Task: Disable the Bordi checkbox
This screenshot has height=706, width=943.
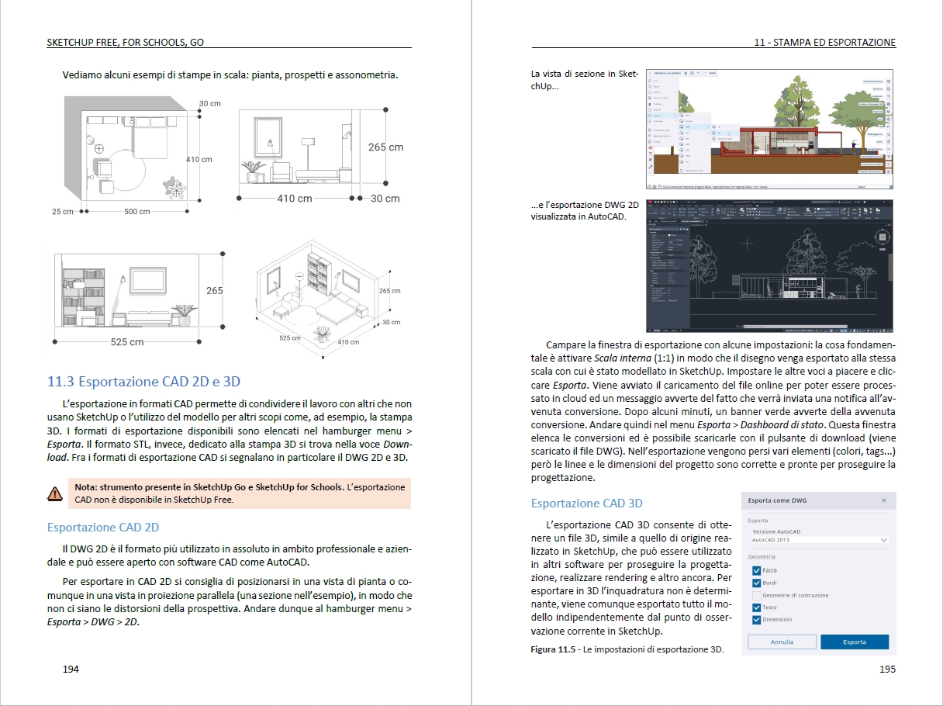Action: (756, 583)
